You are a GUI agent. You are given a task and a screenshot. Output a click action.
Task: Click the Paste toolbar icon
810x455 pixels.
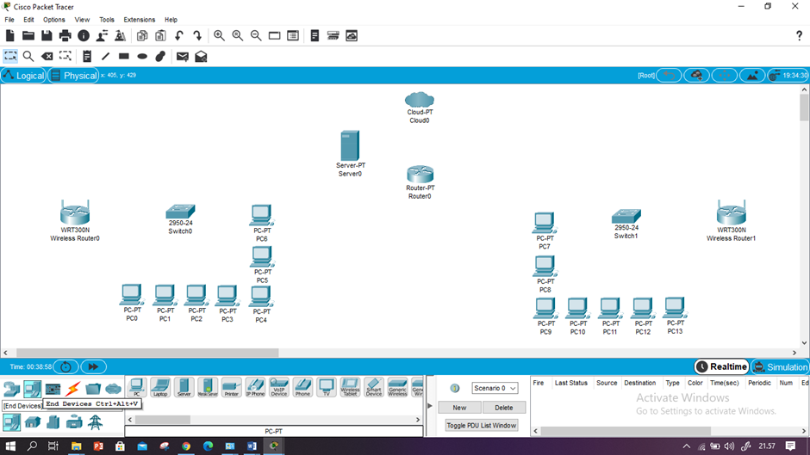[x=160, y=35]
